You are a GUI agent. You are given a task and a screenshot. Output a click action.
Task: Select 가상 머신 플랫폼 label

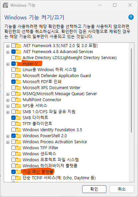tap(38, 172)
